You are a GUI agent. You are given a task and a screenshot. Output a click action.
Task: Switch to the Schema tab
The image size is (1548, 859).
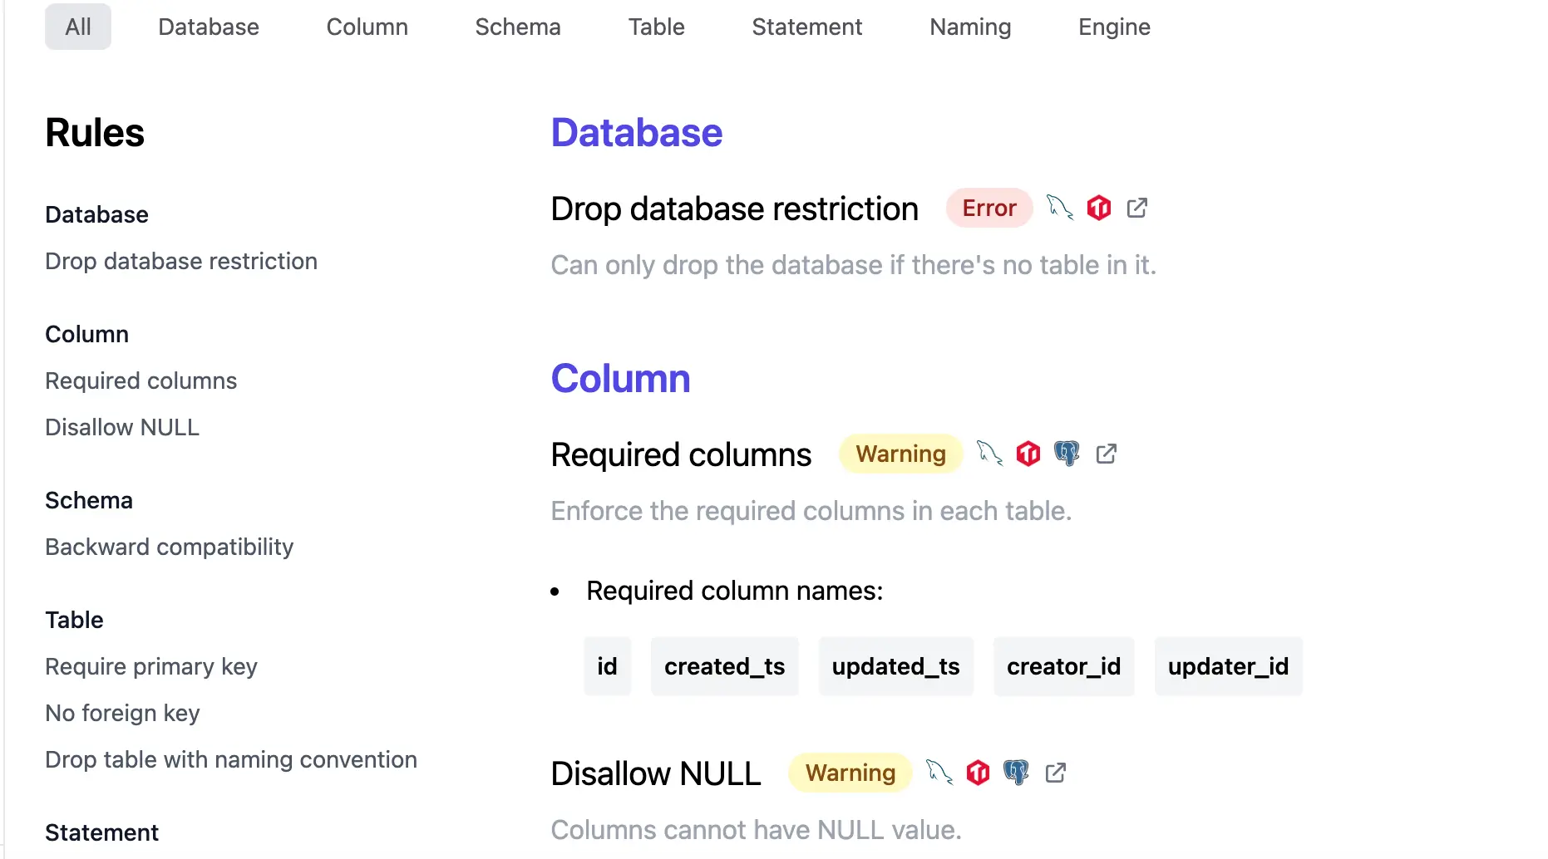pyautogui.click(x=517, y=27)
